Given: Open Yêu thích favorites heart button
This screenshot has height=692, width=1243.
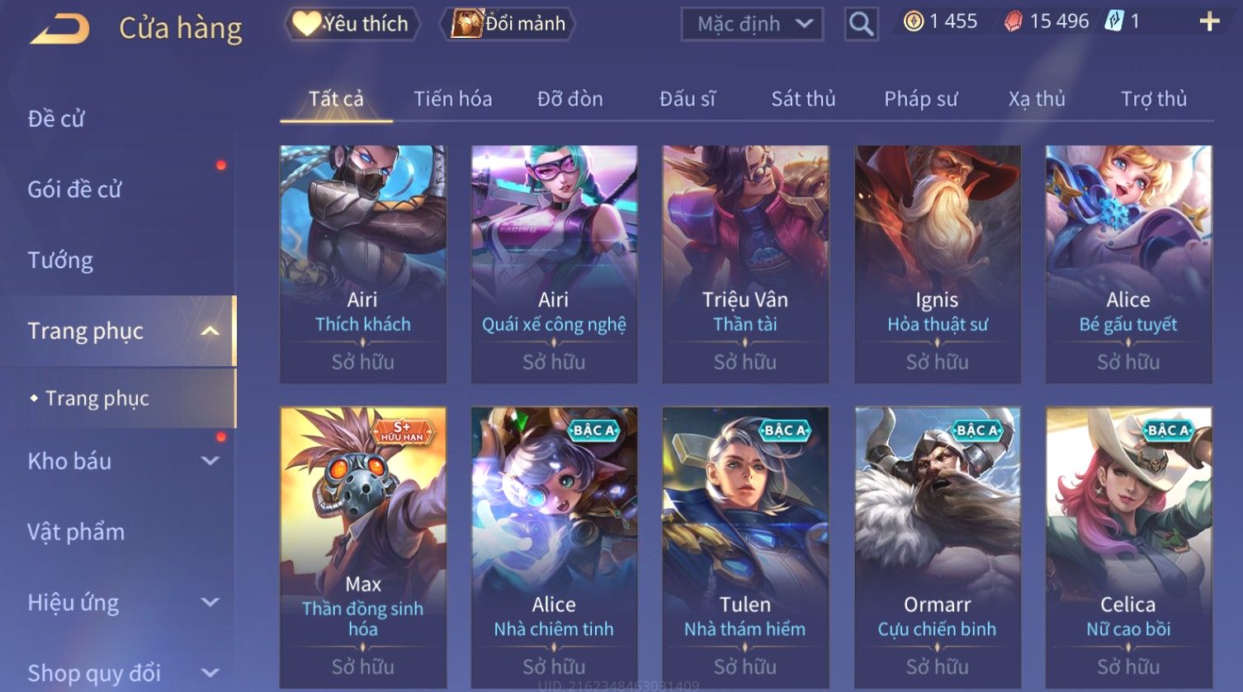Looking at the screenshot, I should [352, 24].
